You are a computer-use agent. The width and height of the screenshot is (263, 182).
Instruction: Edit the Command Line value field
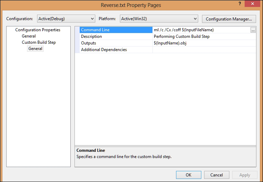pos(201,30)
